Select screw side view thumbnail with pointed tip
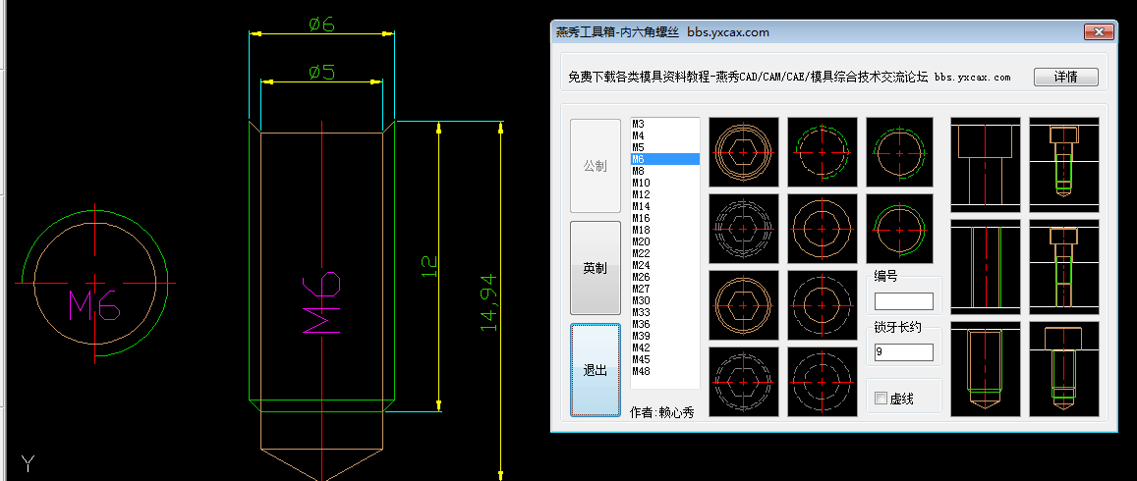 1063,165
